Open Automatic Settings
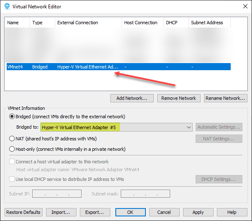252x221 pixels. click(x=219, y=127)
